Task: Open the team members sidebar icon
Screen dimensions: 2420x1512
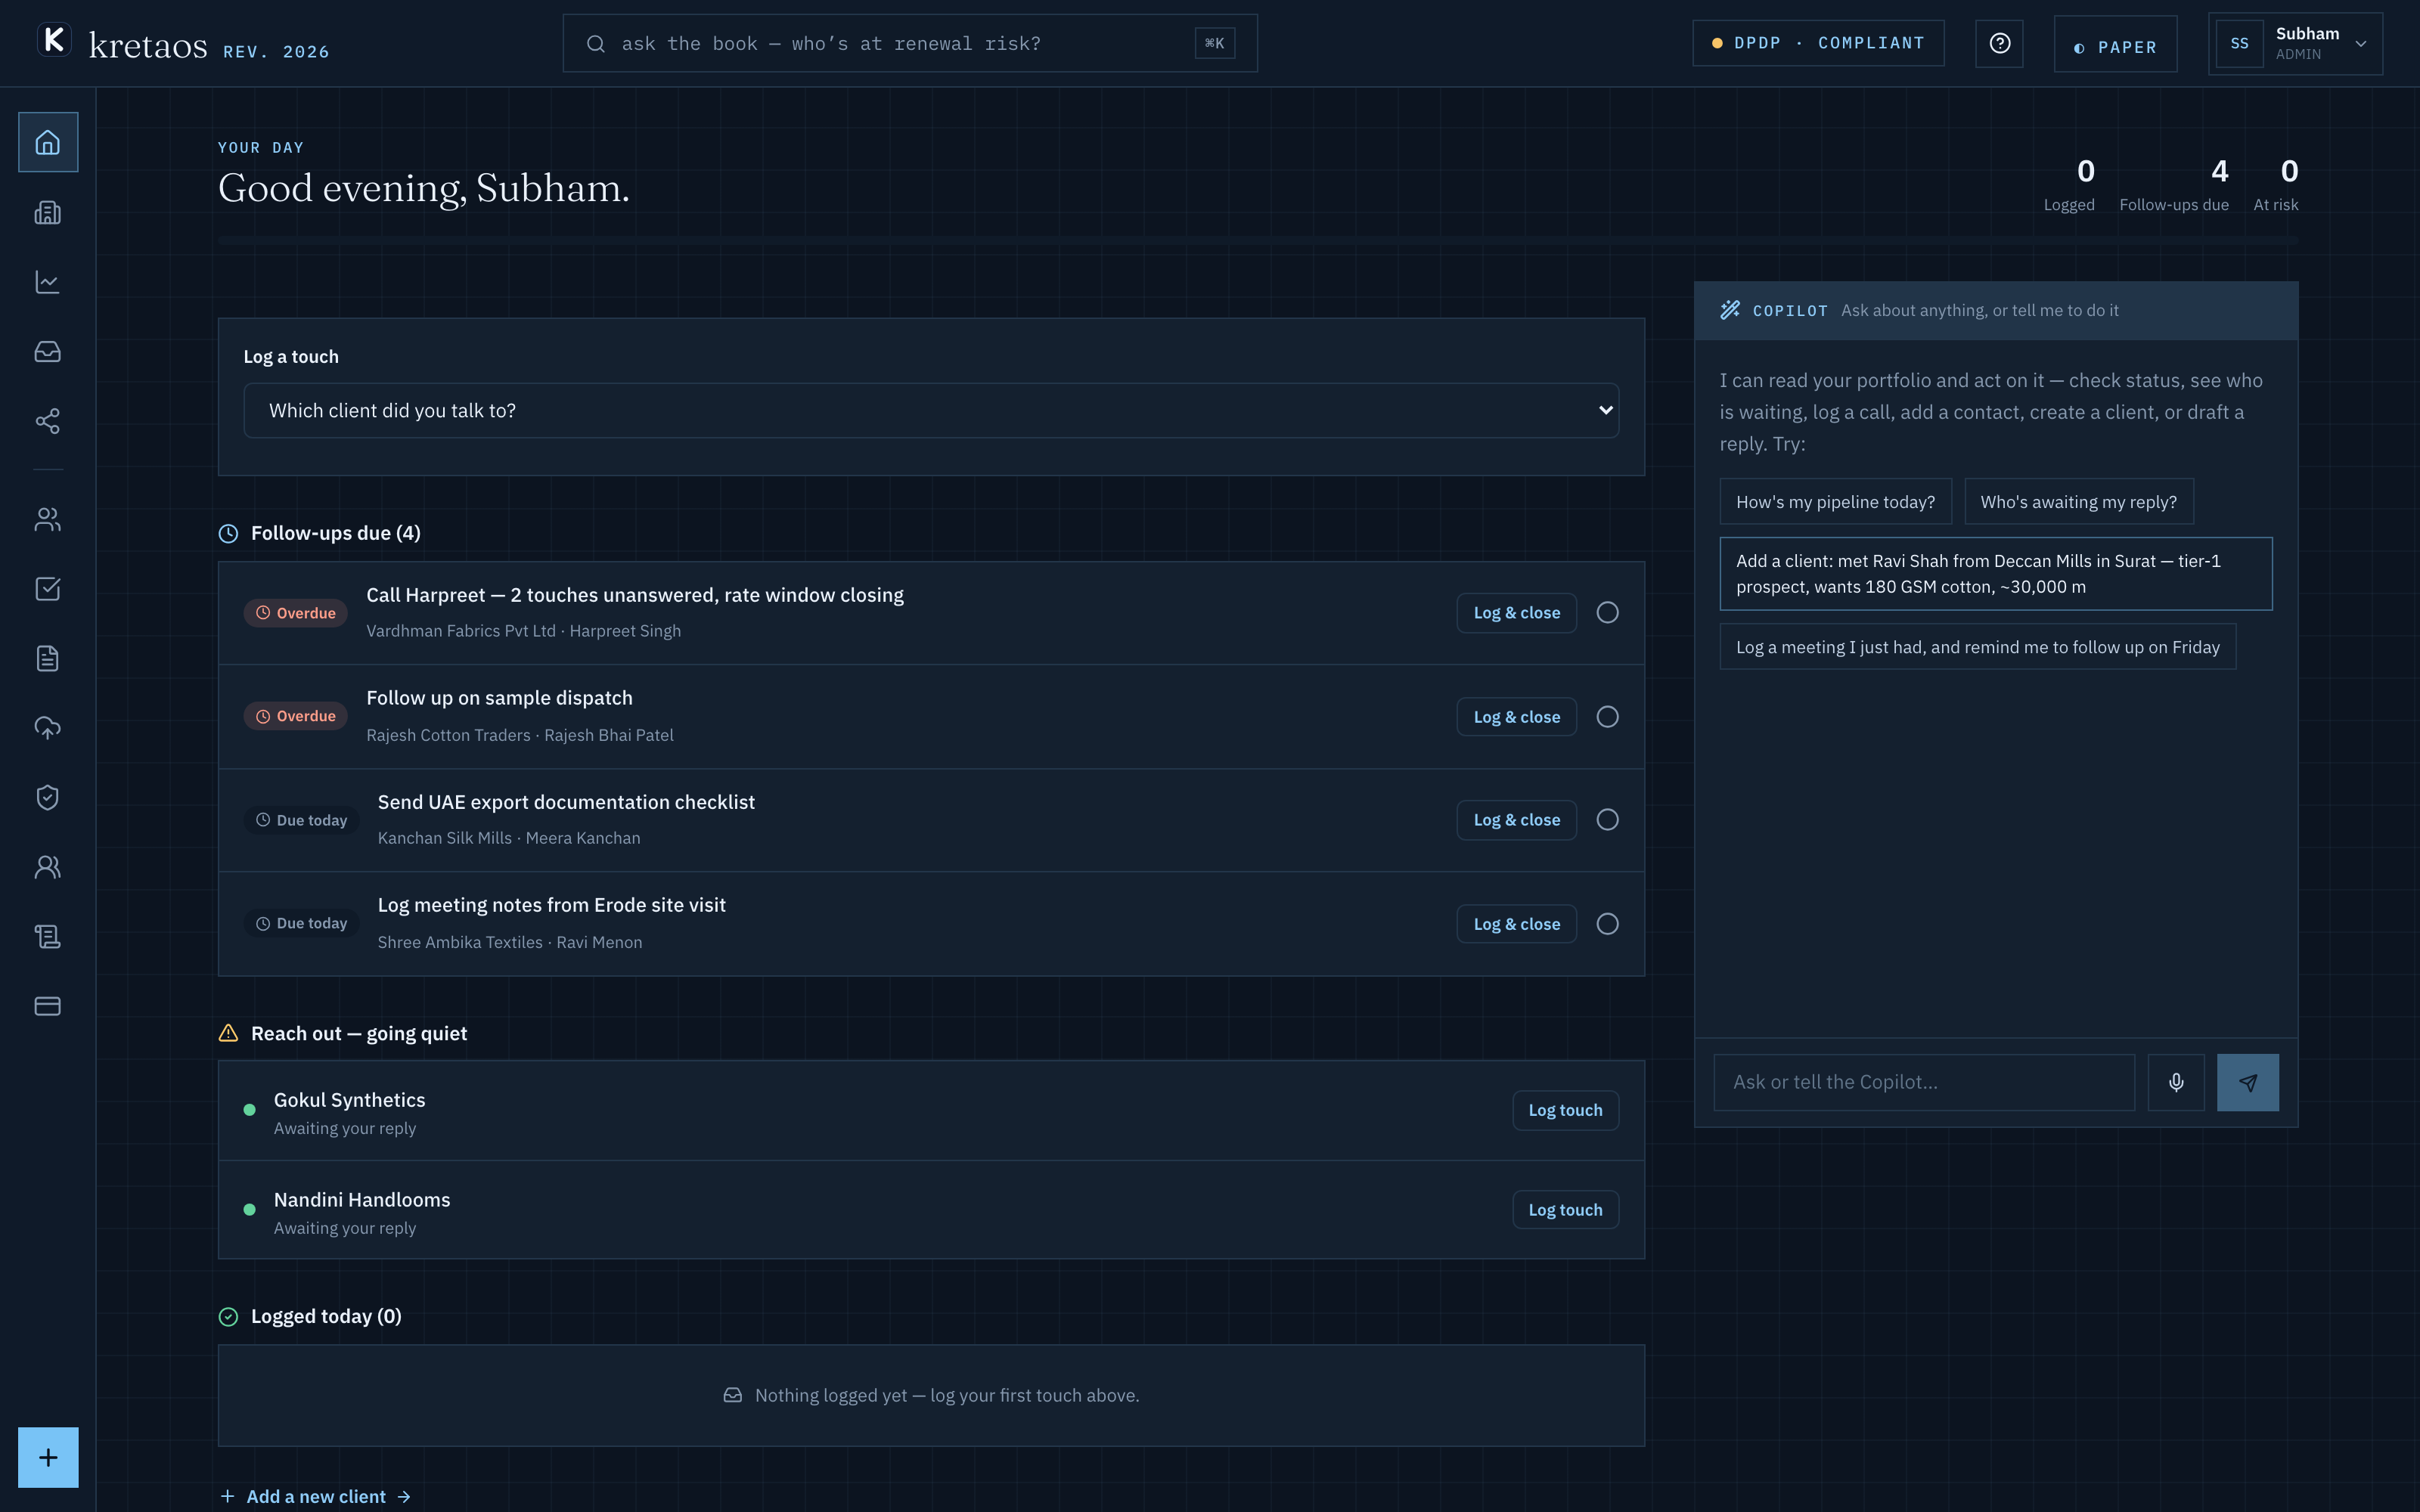Action: pos(48,867)
